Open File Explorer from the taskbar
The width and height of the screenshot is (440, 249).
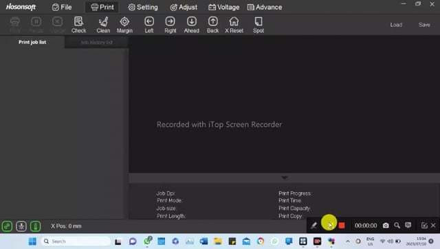tap(218, 241)
